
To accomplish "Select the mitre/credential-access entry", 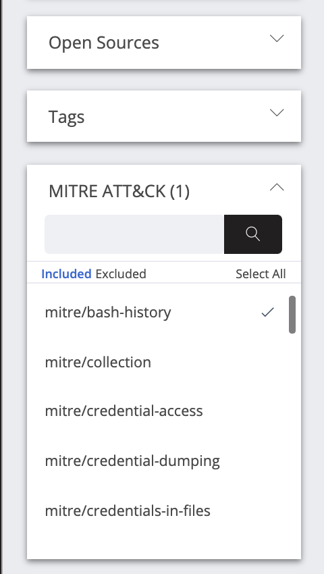I will (124, 411).
